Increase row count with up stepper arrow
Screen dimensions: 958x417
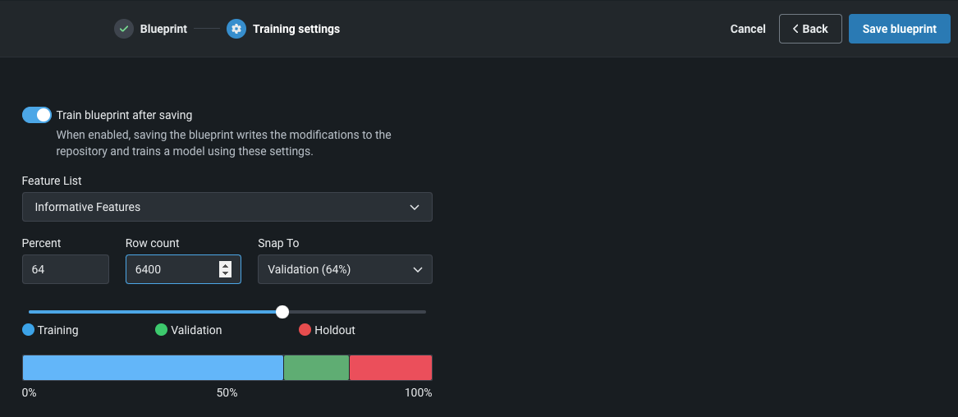[x=225, y=264]
